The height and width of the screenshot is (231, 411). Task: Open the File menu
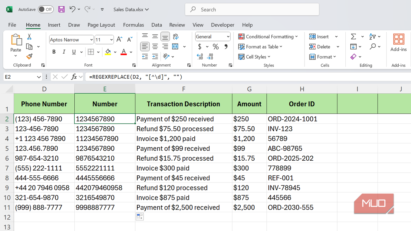[12, 25]
